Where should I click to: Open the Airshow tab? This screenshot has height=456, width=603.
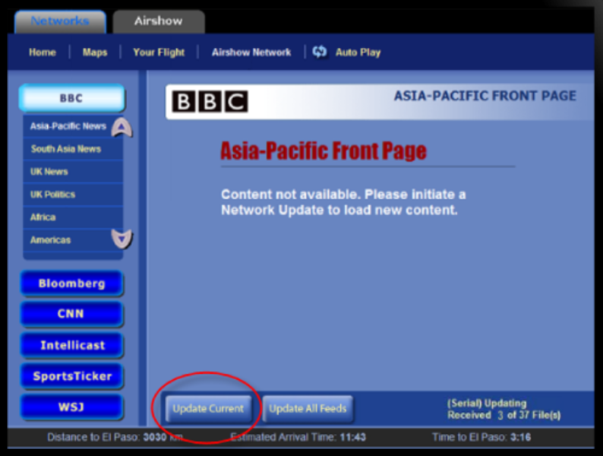coord(158,21)
